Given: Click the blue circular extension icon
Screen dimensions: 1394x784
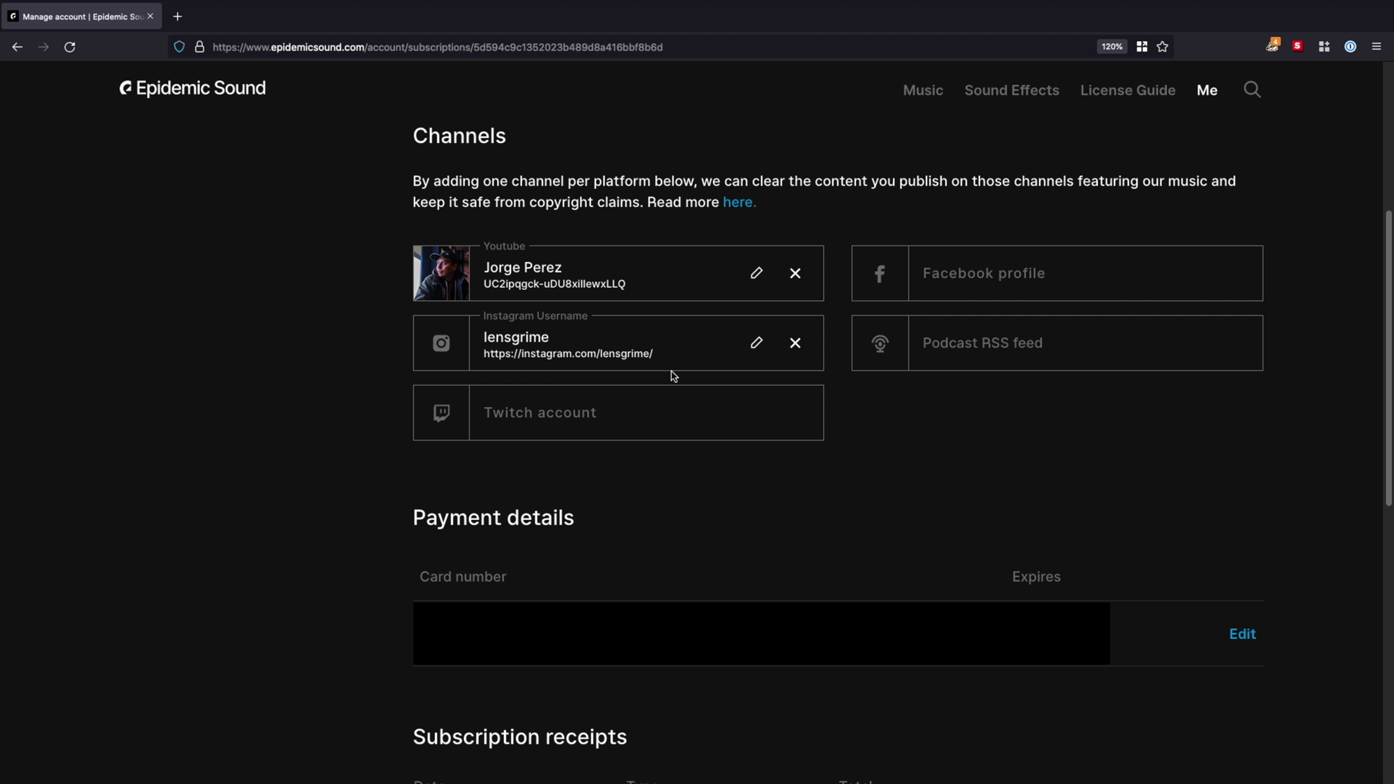Looking at the screenshot, I should point(1350,47).
